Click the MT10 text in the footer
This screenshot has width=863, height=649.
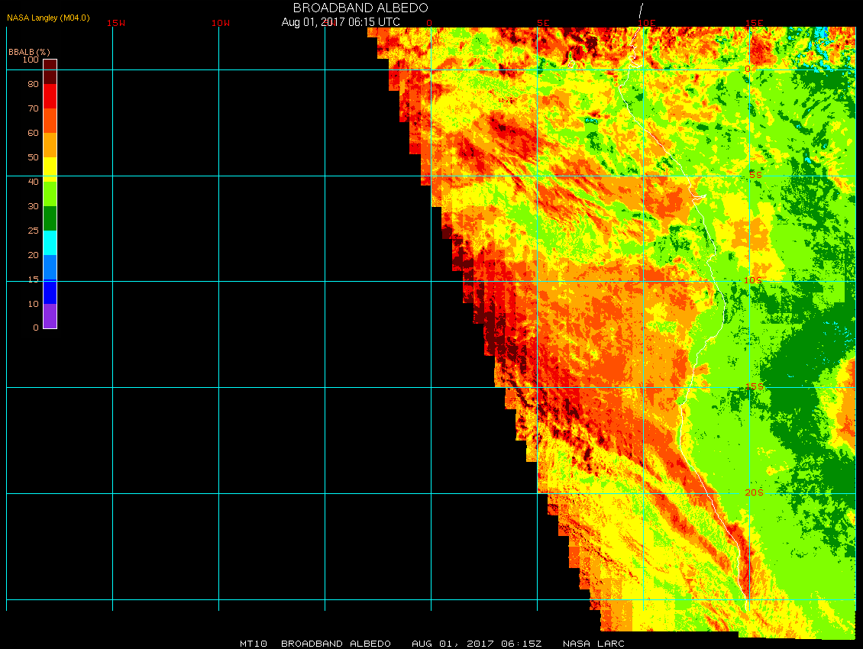point(253,644)
